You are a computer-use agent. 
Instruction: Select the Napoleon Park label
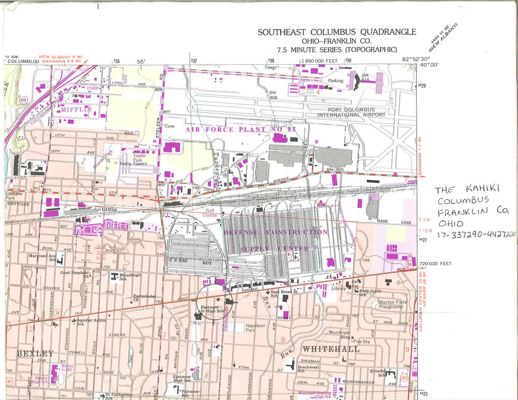(x=255, y=328)
